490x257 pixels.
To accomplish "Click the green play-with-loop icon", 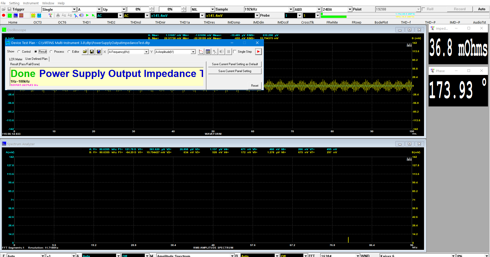I will pyautogui.click(x=93, y=15).
